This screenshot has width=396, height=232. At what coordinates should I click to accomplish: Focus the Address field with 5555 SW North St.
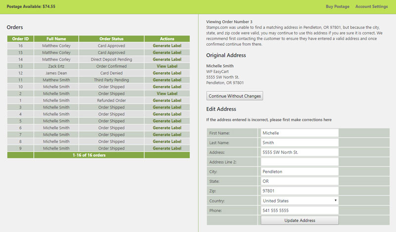tap(299, 152)
